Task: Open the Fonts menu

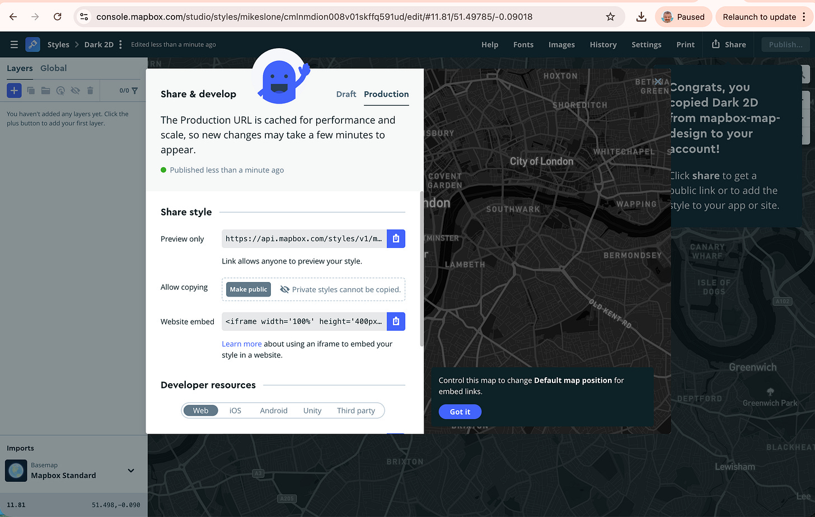Action: click(x=523, y=45)
